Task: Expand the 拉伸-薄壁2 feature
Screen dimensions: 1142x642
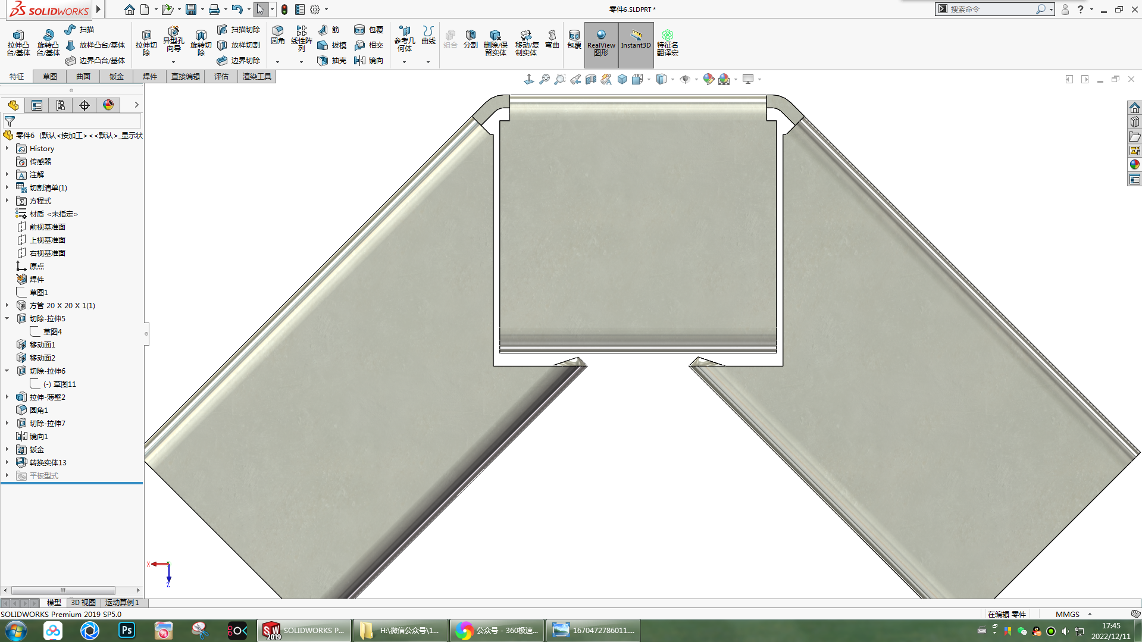Action: tap(7, 397)
